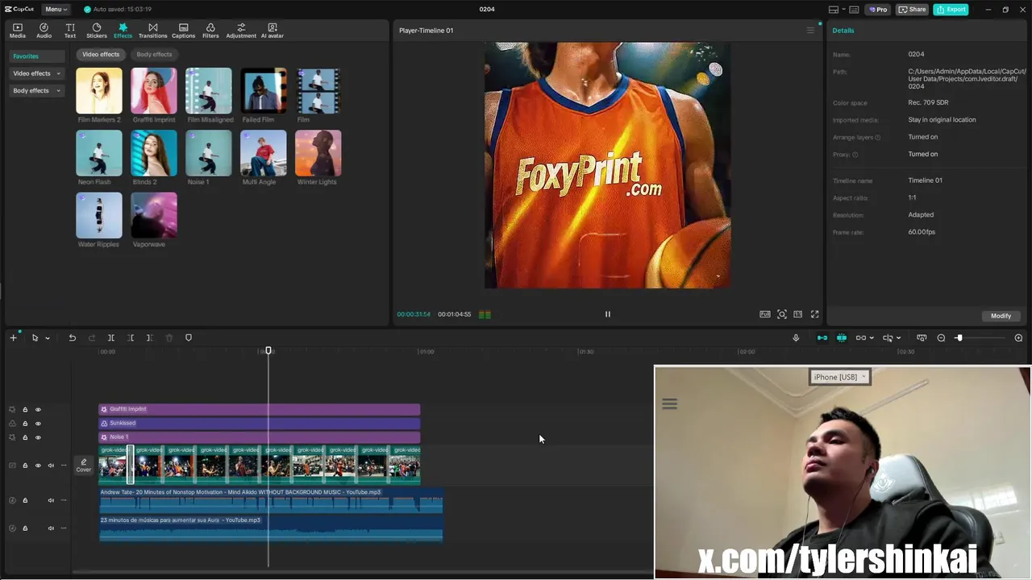Viewport: 1032px width, 580px height.
Task: Click the timeline playhead marker
Action: tap(268, 350)
